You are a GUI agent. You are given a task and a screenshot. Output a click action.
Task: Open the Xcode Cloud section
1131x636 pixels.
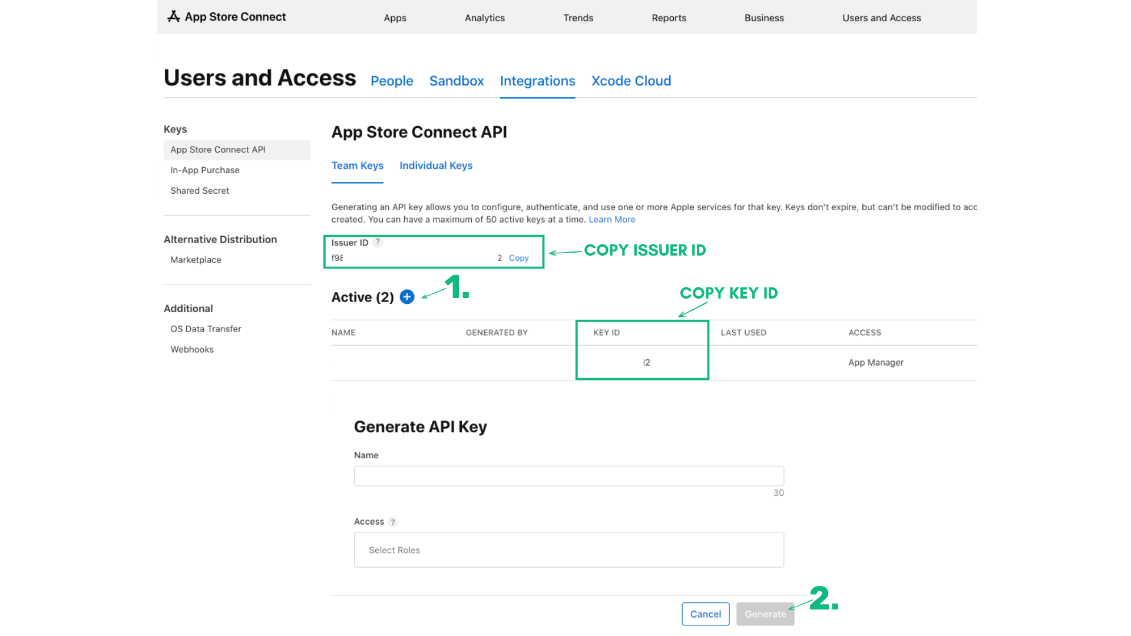coord(631,81)
